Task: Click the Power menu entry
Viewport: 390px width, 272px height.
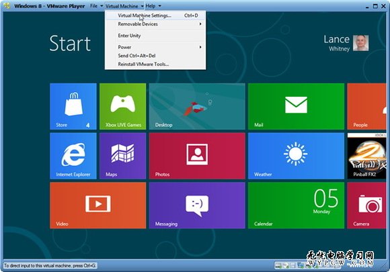Action: [x=155, y=47]
